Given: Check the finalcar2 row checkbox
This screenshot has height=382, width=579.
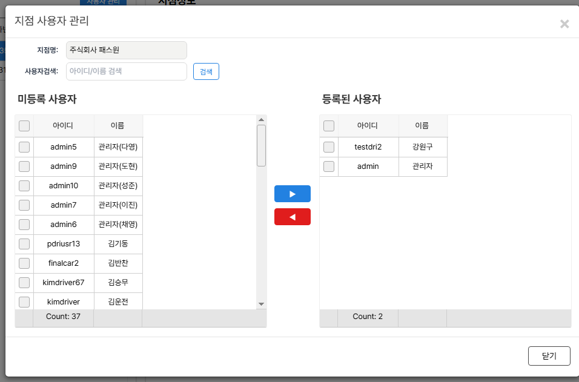Looking at the screenshot, I should [x=24, y=263].
